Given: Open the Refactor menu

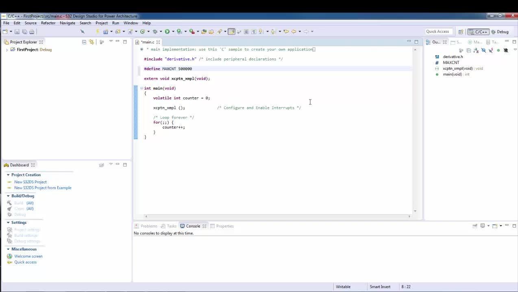Looking at the screenshot, I should coord(48,23).
